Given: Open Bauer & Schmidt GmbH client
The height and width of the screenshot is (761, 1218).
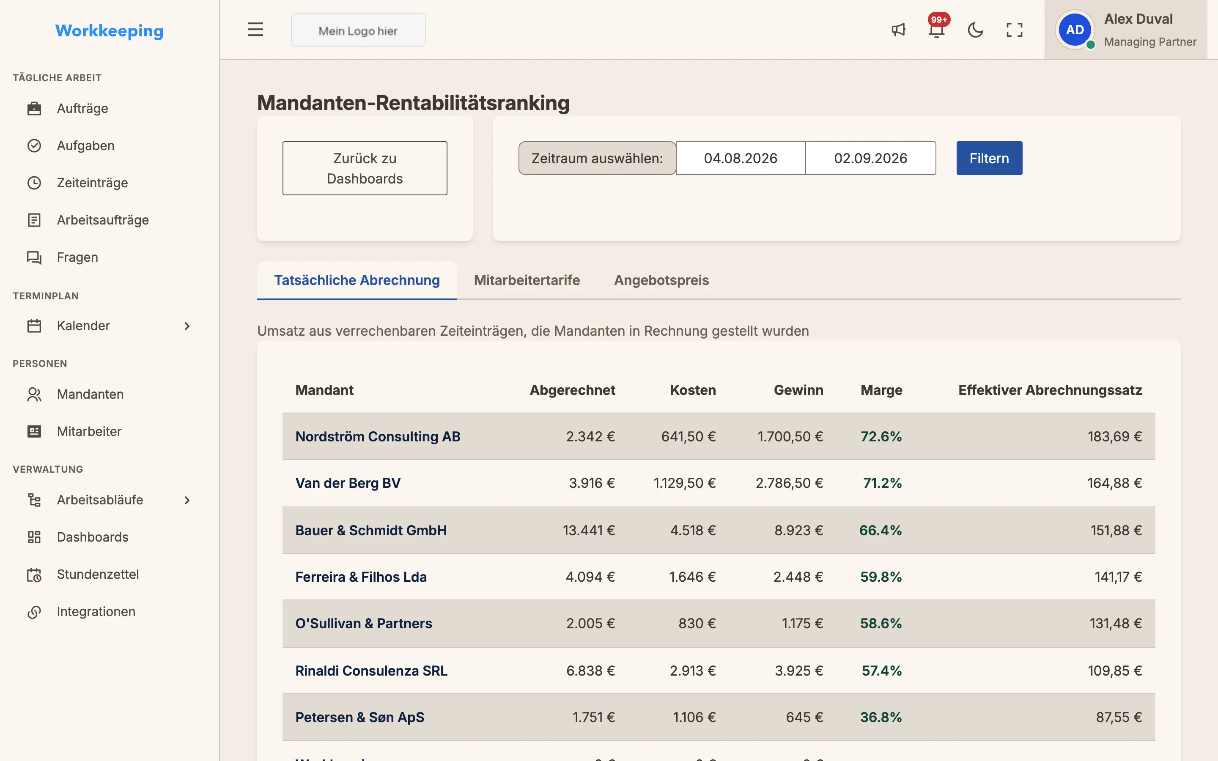Looking at the screenshot, I should [x=371, y=531].
